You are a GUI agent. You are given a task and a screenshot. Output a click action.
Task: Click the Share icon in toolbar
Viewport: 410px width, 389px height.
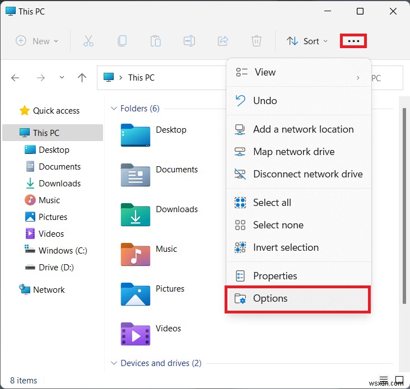click(223, 41)
